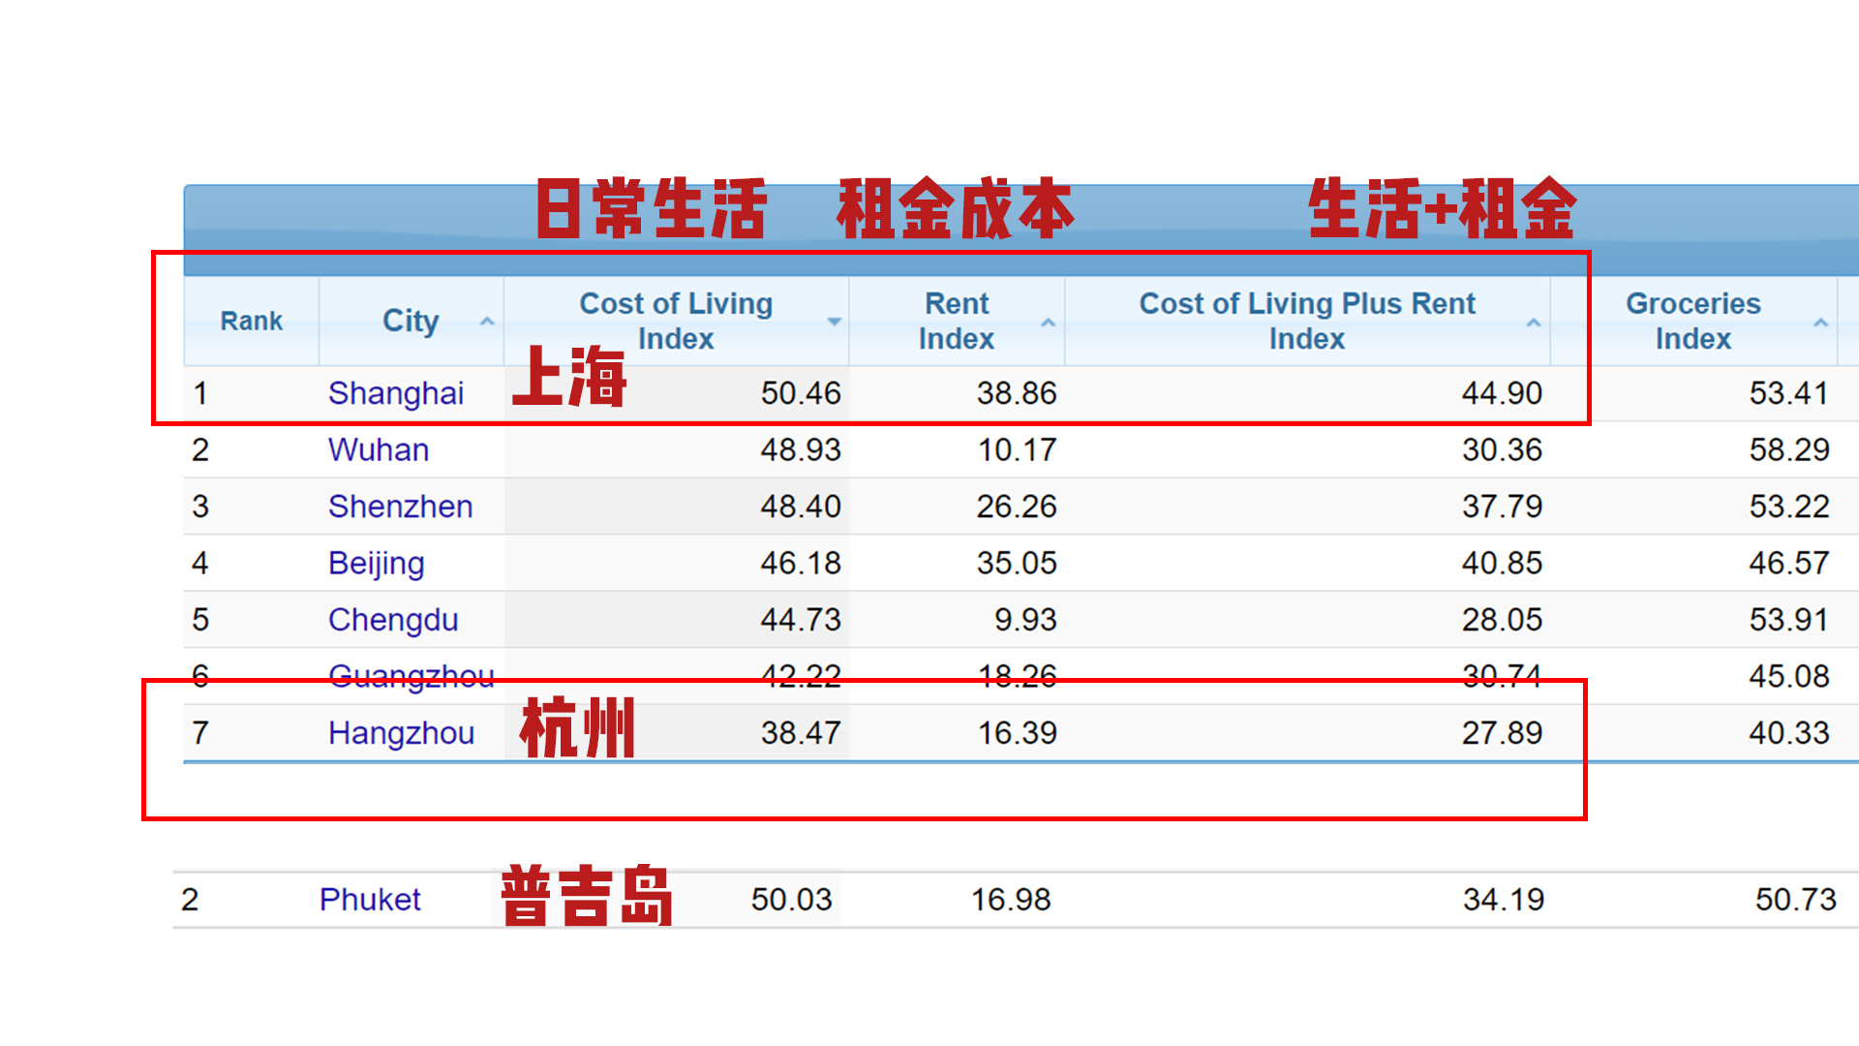Open the Beijing city link

click(376, 563)
